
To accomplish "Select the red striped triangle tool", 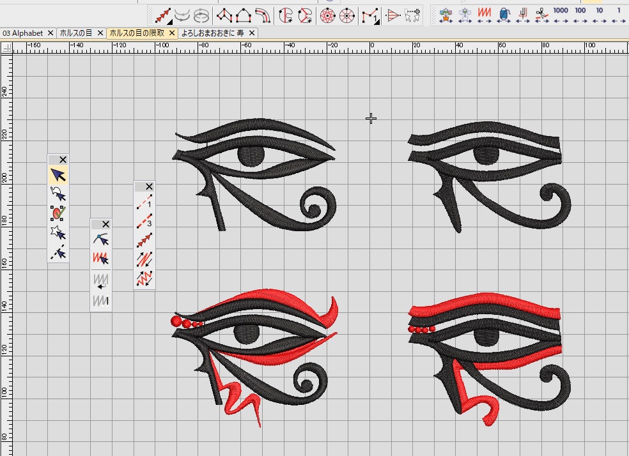I will pos(392,15).
